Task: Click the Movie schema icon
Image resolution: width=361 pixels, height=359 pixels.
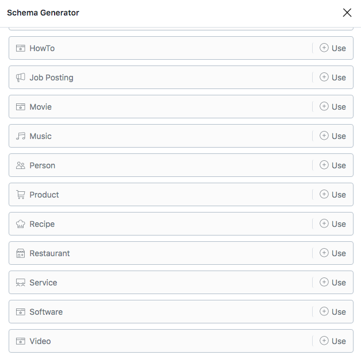Action: [x=21, y=107]
